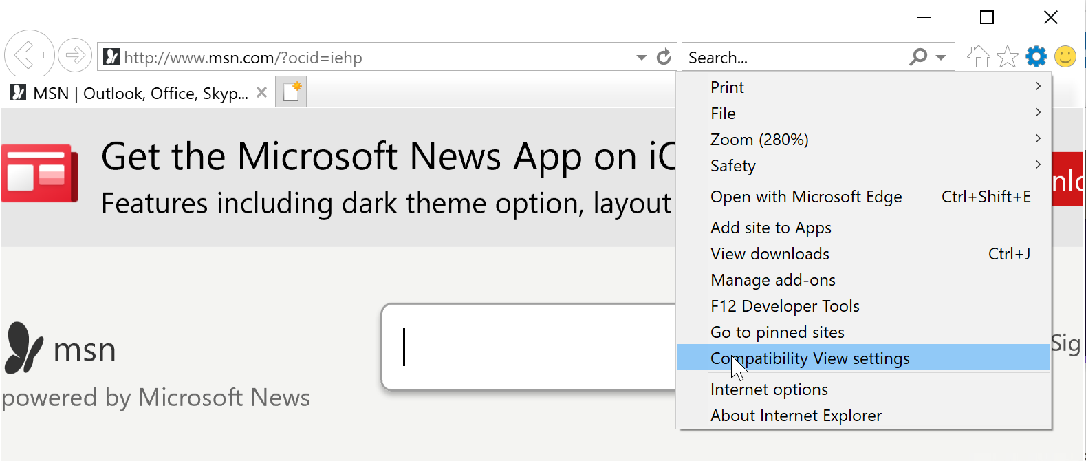Expand the address bar autocomplete dropdown
Viewport: 1086px width, 461px height.
[x=641, y=58]
